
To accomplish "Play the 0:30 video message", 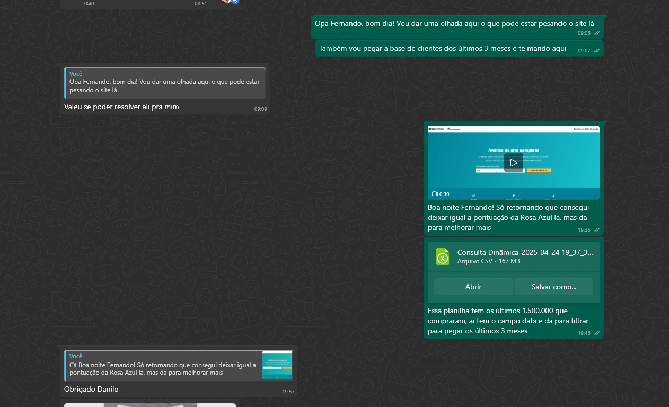I will [x=513, y=163].
